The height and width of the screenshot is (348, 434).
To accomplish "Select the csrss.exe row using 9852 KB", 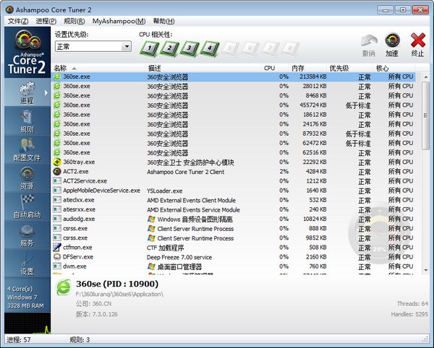I will pos(234,238).
